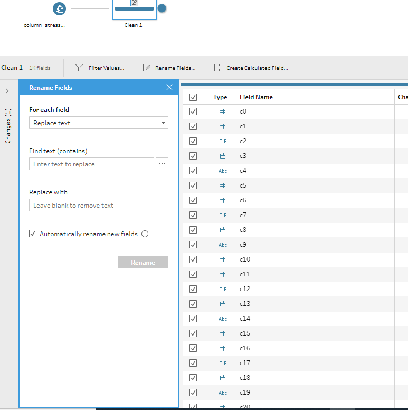Screen dimensions: 408x410
Task: Open Filter Values from the toolbar
Action: tap(100, 68)
